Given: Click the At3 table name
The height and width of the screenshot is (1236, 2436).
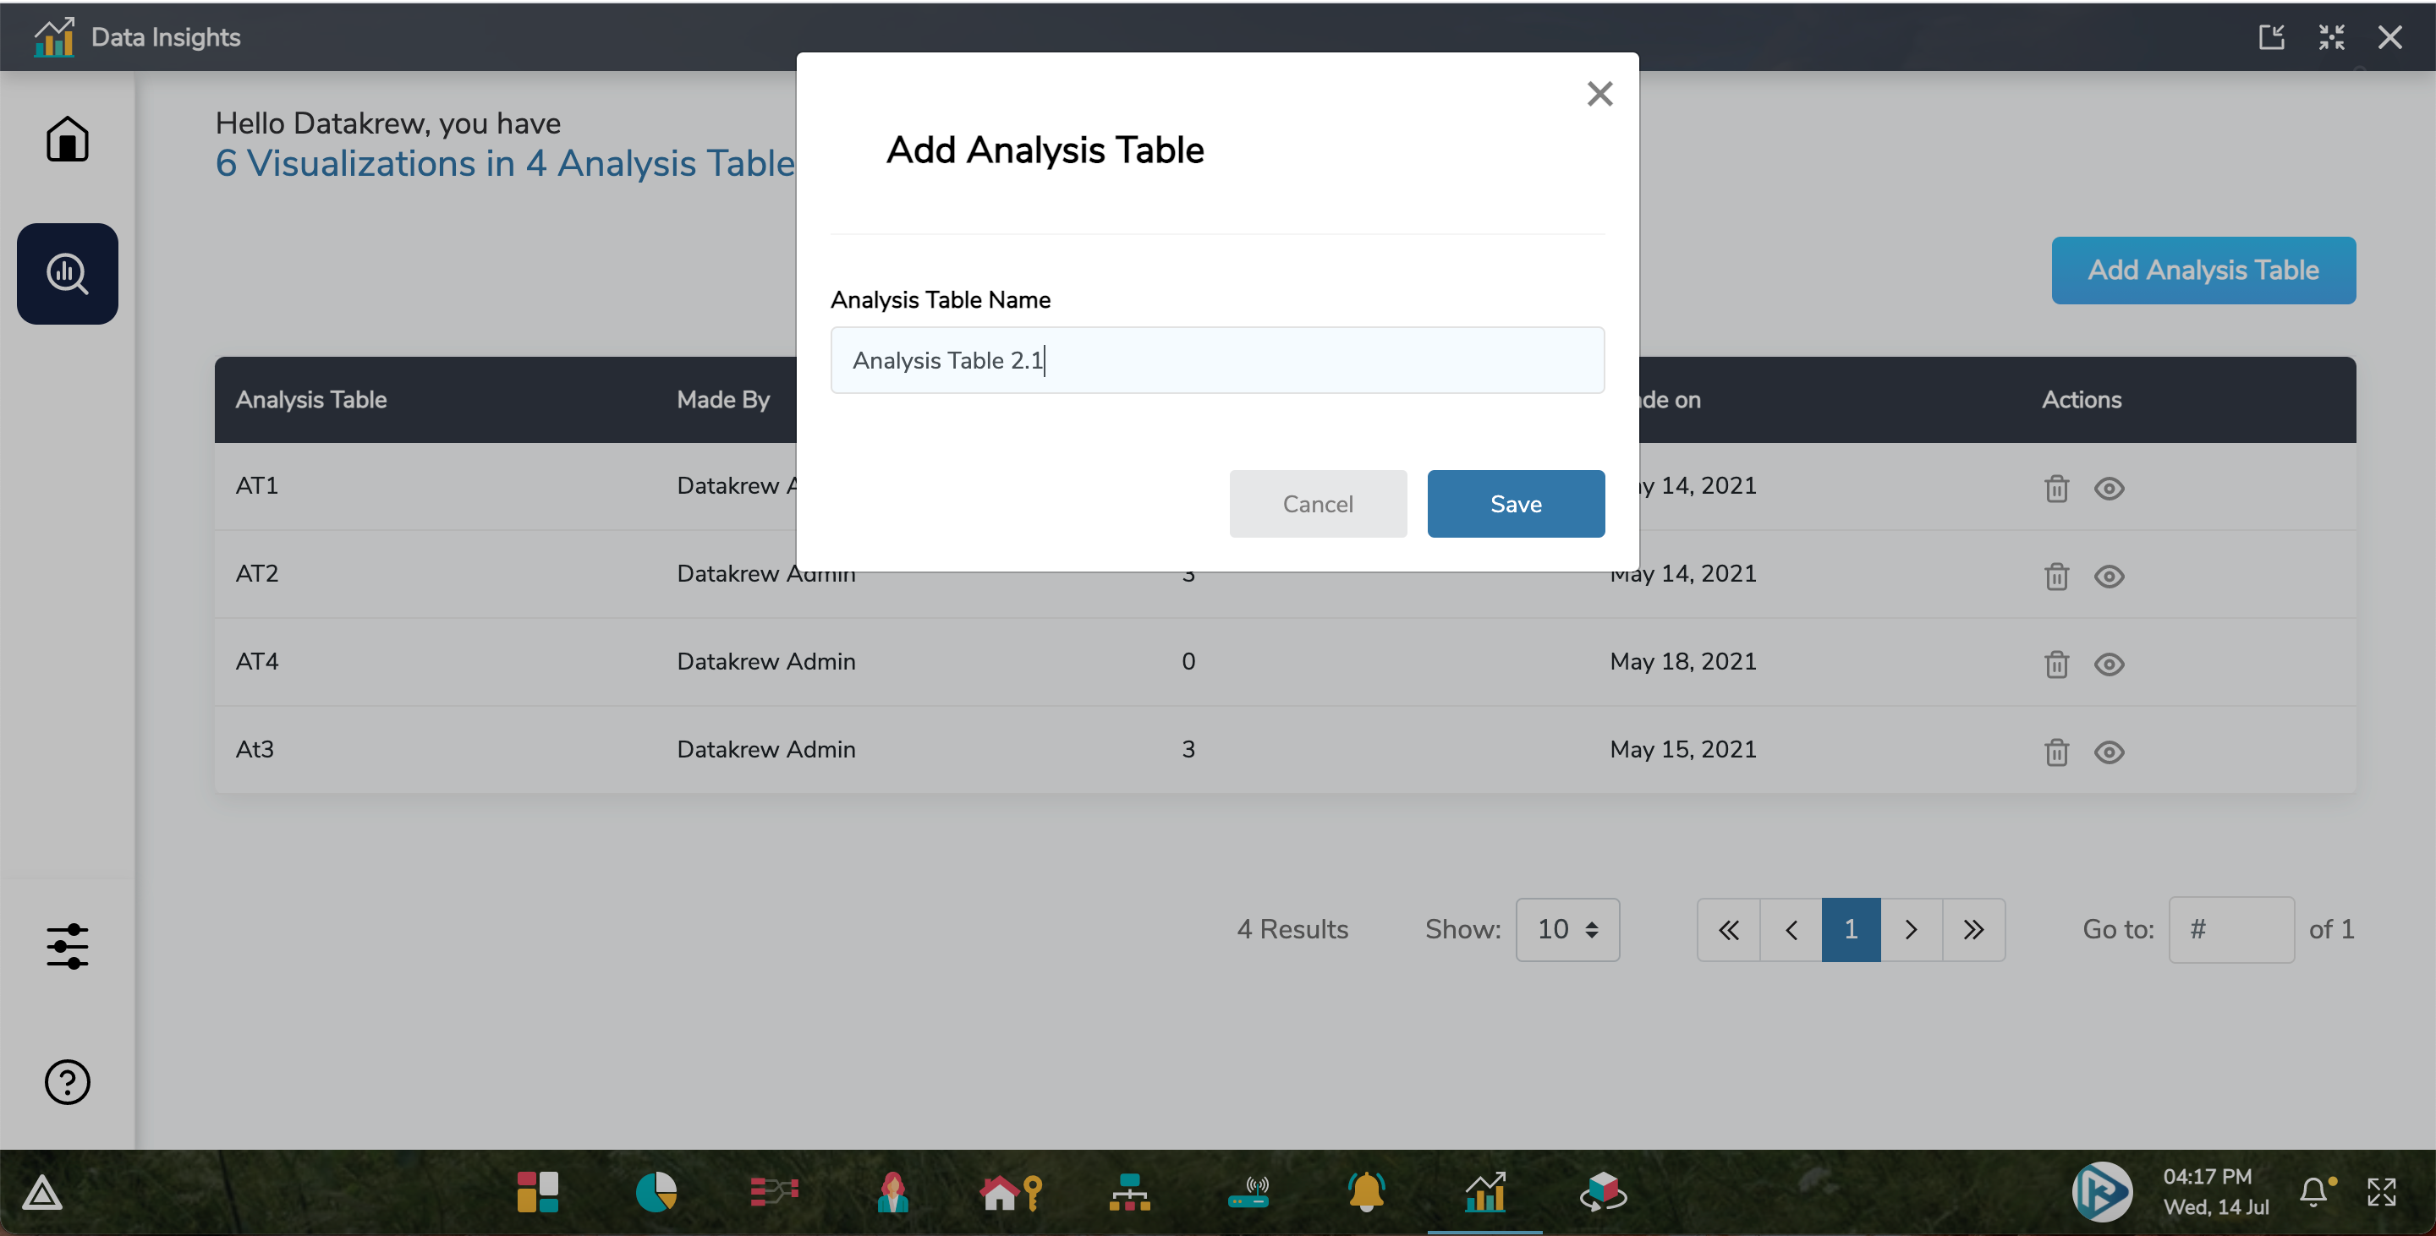Looking at the screenshot, I should tap(255, 749).
